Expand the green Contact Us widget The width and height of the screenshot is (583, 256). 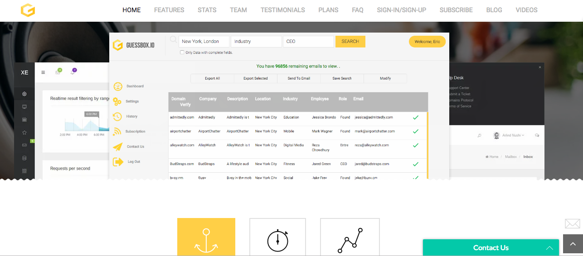tap(491, 248)
